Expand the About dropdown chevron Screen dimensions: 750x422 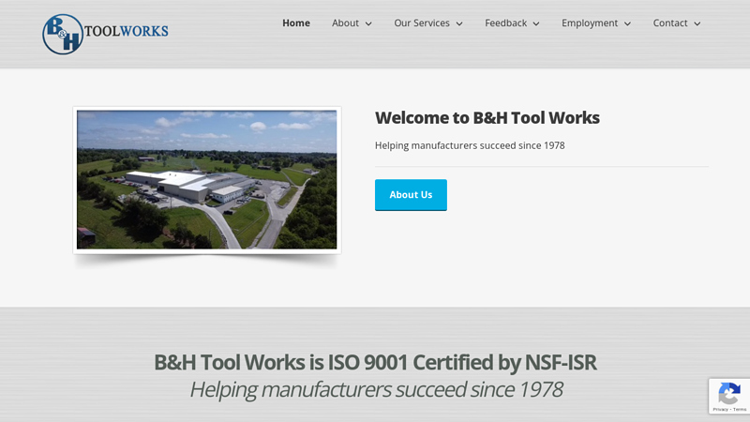[368, 23]
